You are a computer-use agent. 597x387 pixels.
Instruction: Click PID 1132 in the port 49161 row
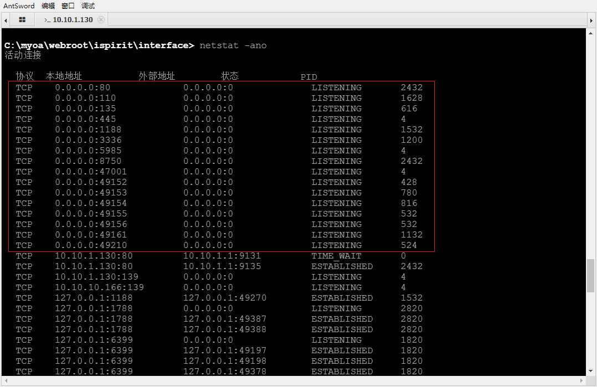point(411,235)
